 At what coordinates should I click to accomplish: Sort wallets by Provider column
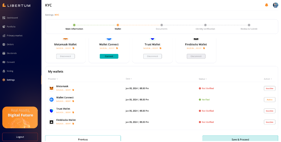click(x=52, y=79)
